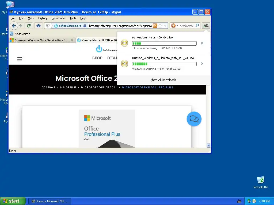Go to the Home page

tap(39, 26)
